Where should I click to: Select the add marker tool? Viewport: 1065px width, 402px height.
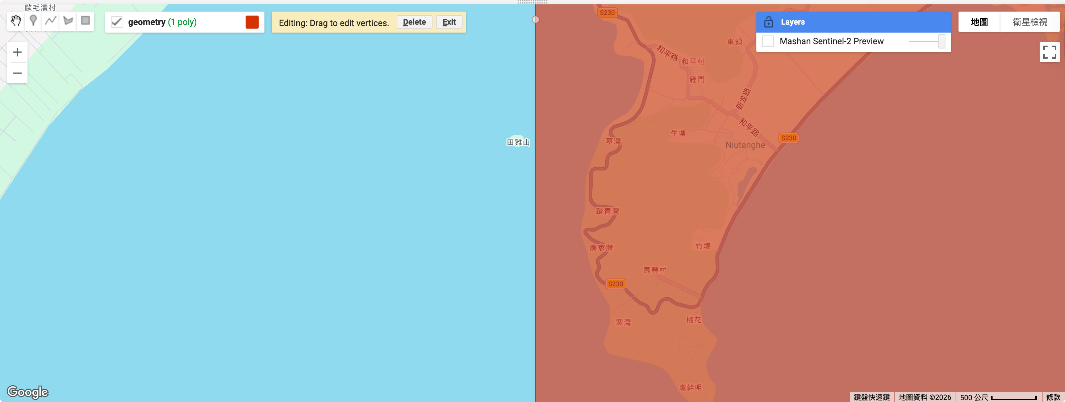(x=33, y=21)
